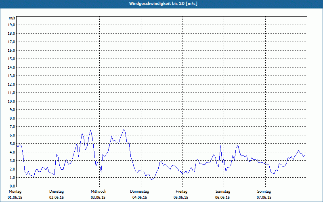Click the 4,0 y-axis label

[12, 152]
